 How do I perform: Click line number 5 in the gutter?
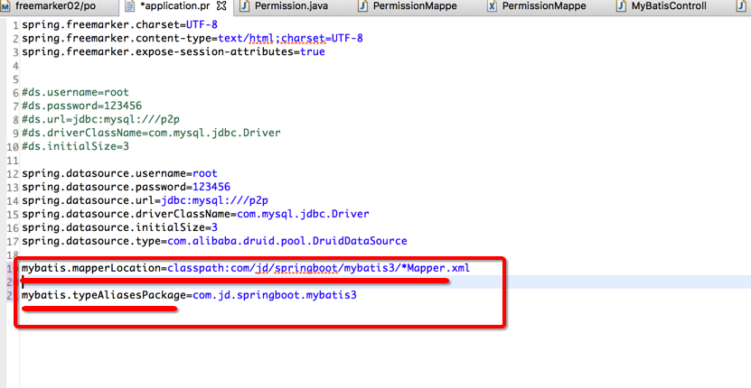pyautogui.click(x=15, y=79)
